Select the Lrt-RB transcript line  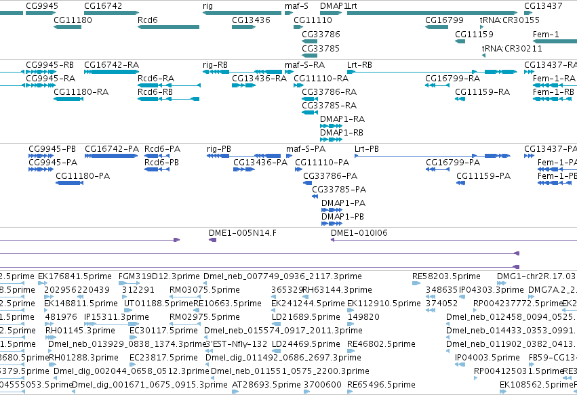[x=433, y=72]
